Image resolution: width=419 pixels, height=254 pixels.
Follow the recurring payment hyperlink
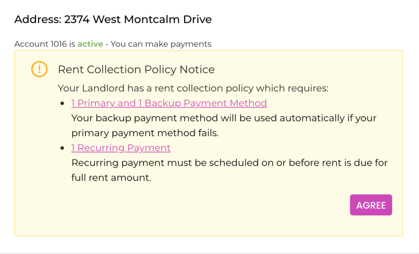coord(121,148)
